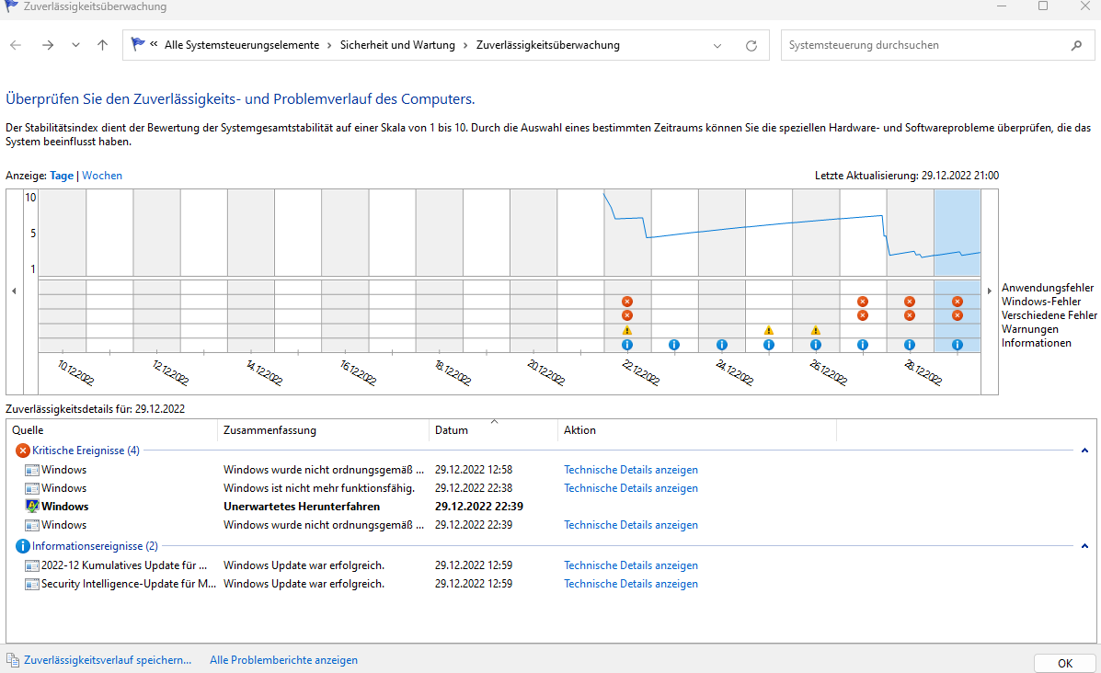Sort by the Zusammenfassung column header

pyautogui.click(x=323, y=430)
